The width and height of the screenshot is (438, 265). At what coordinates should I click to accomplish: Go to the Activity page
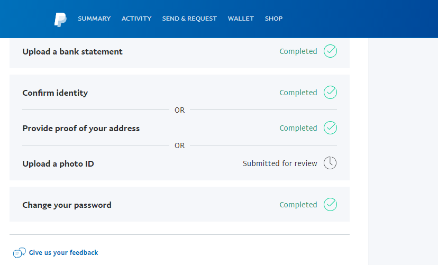[136, 19]
